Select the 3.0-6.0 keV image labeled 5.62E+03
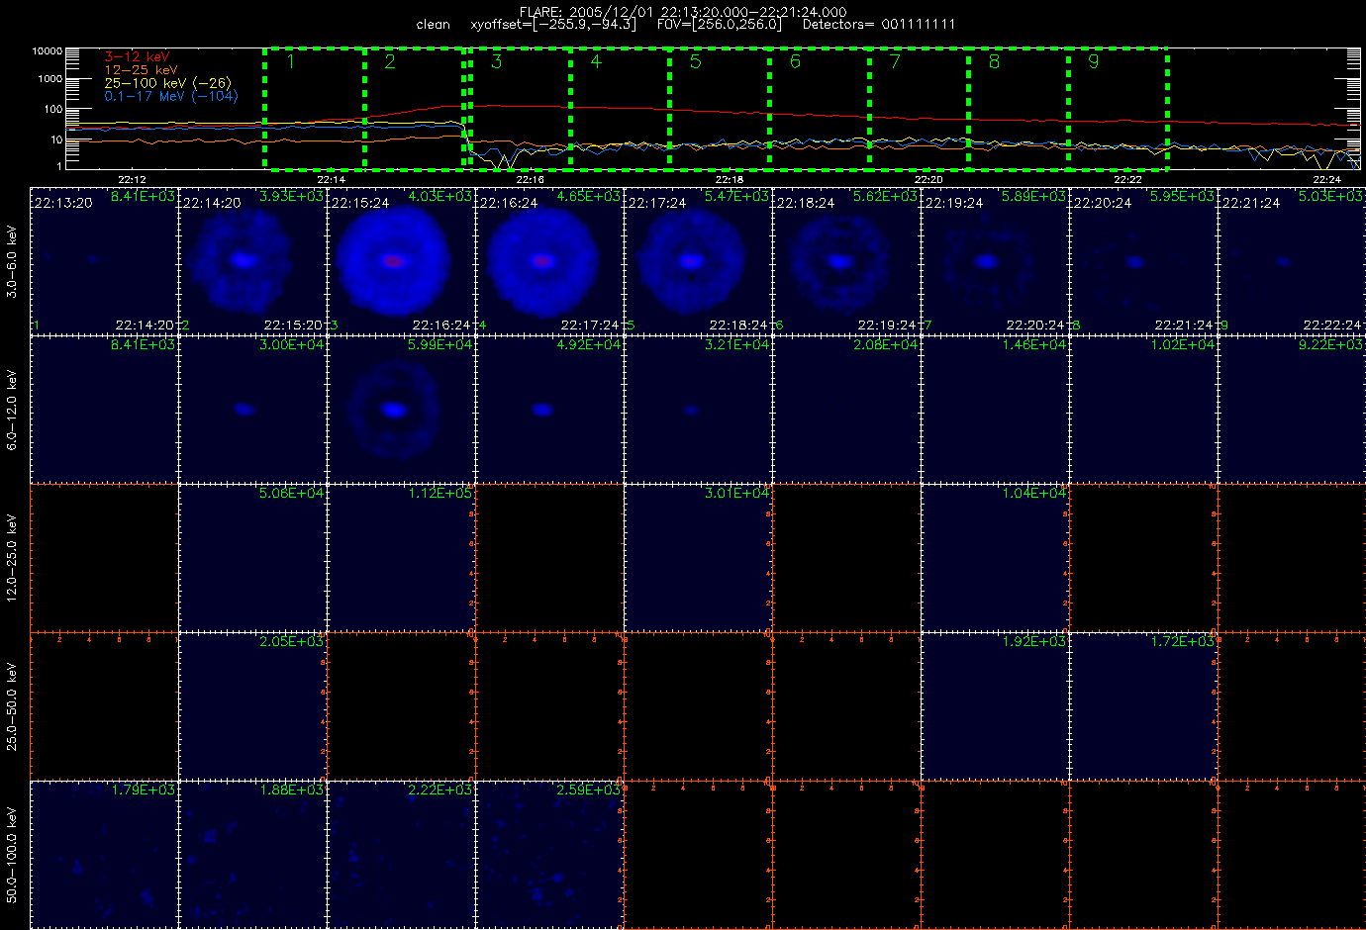 coord(846,260)
